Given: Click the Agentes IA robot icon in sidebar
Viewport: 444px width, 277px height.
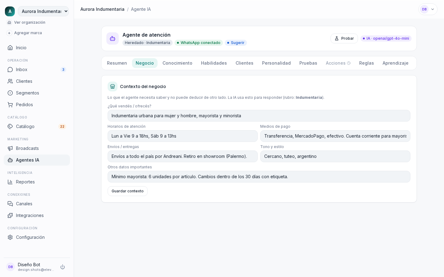Looking at the screenshot, I should (x=10, y=160).
